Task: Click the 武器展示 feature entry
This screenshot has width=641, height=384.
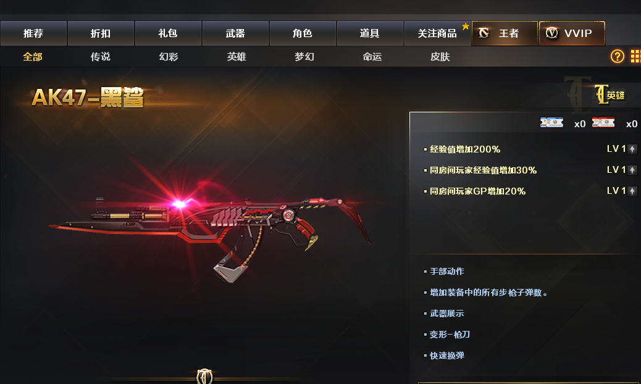Action: click(x=447, y=314)
